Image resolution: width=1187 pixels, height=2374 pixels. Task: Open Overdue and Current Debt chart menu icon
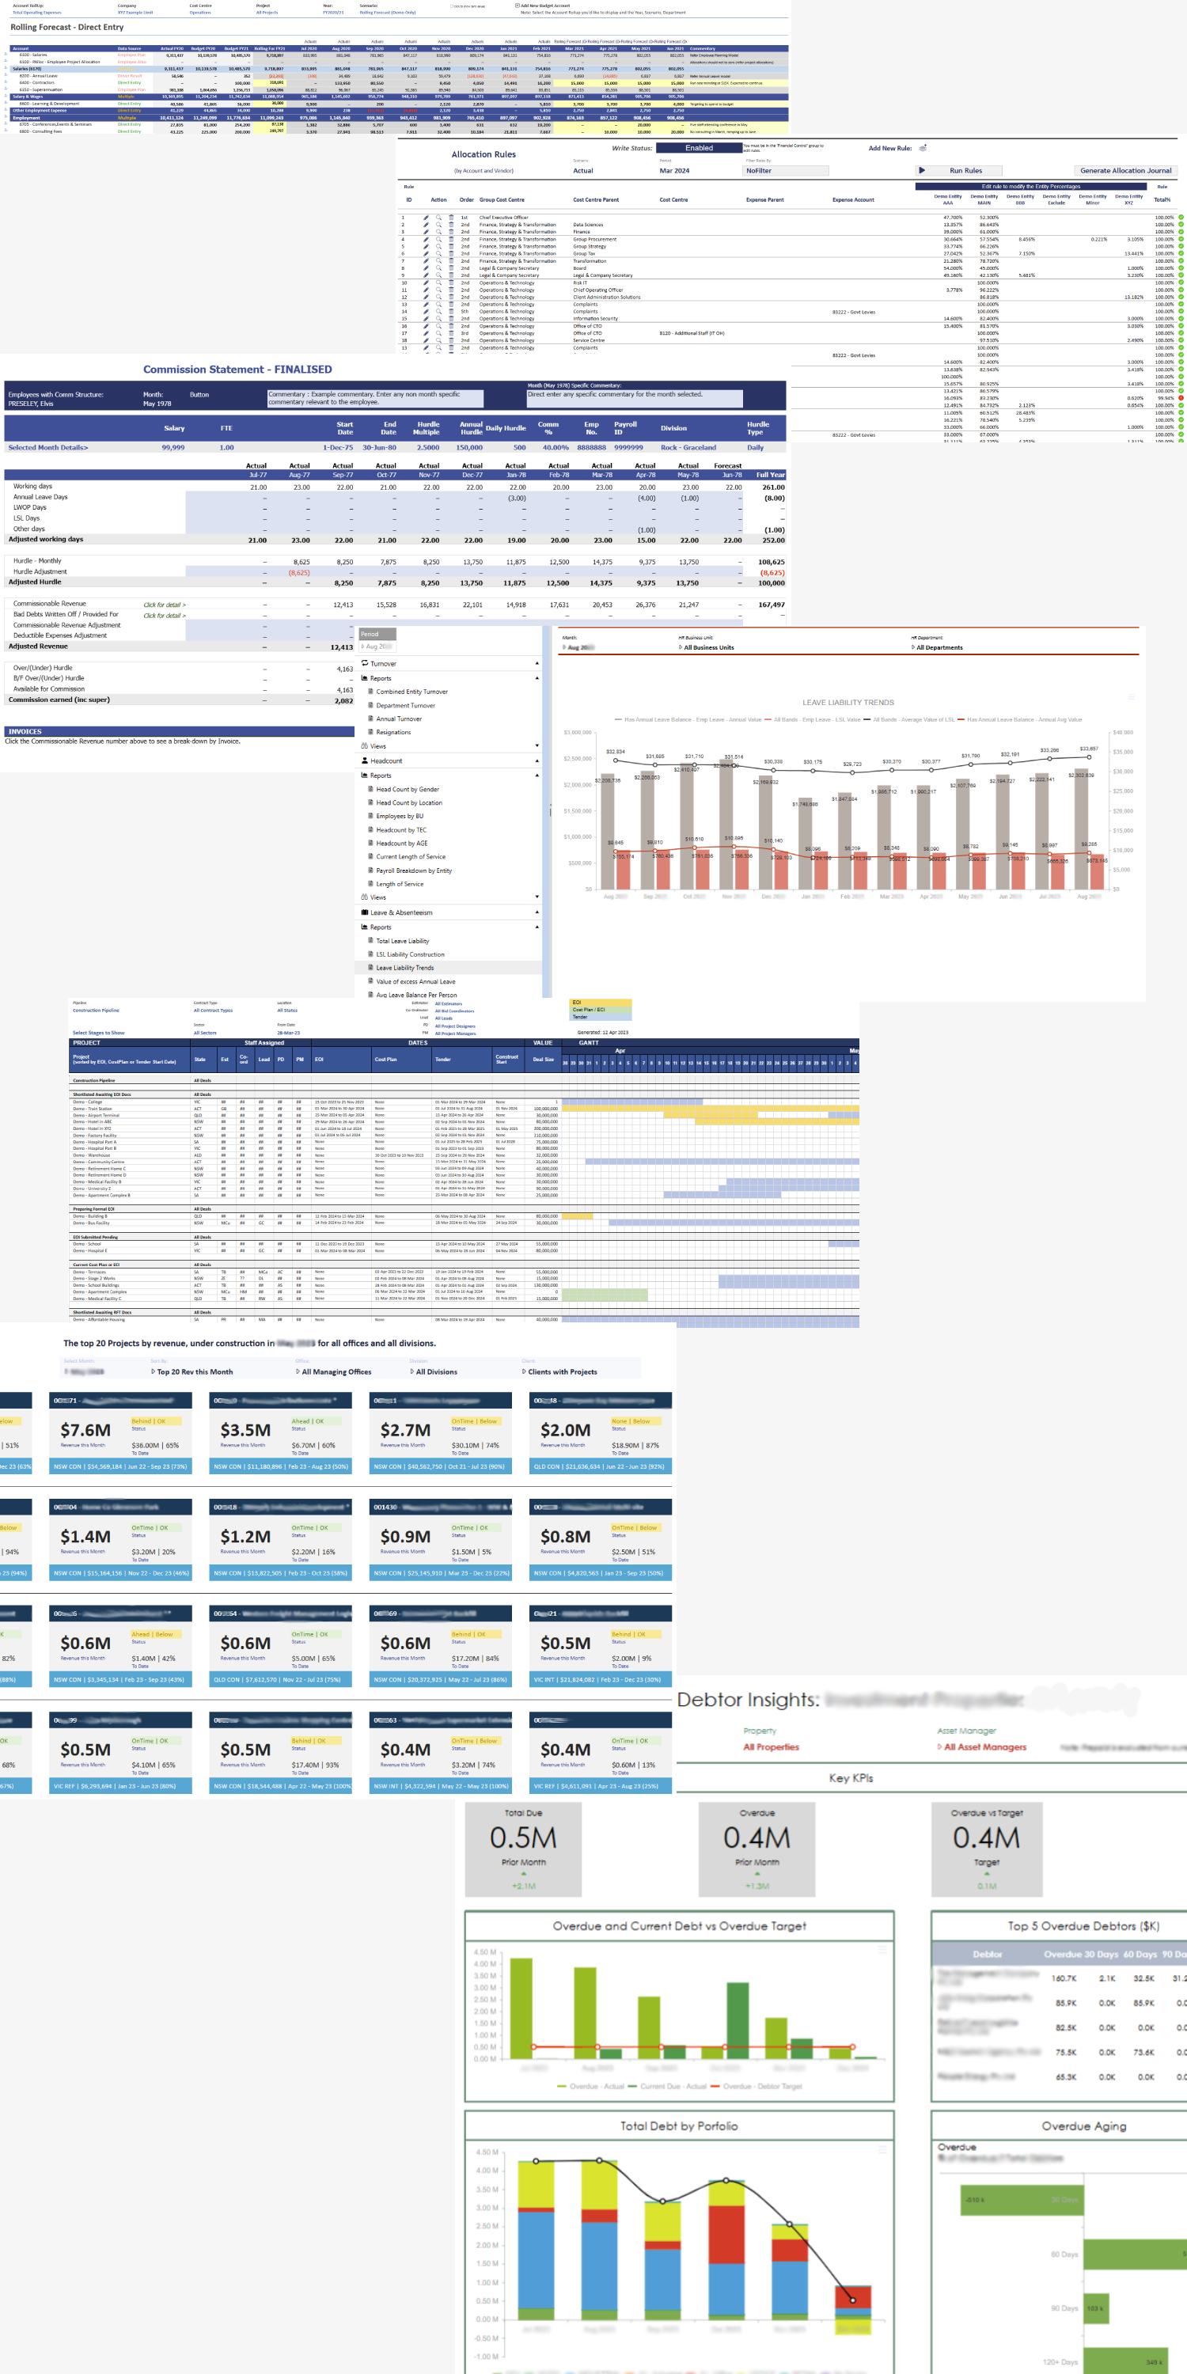pyautogui.click(x=882, y=1949)
